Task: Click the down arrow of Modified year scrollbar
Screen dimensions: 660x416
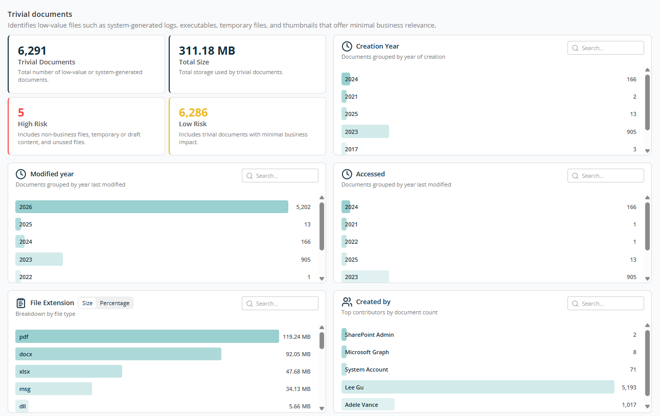Action: [x=322, y=279]
